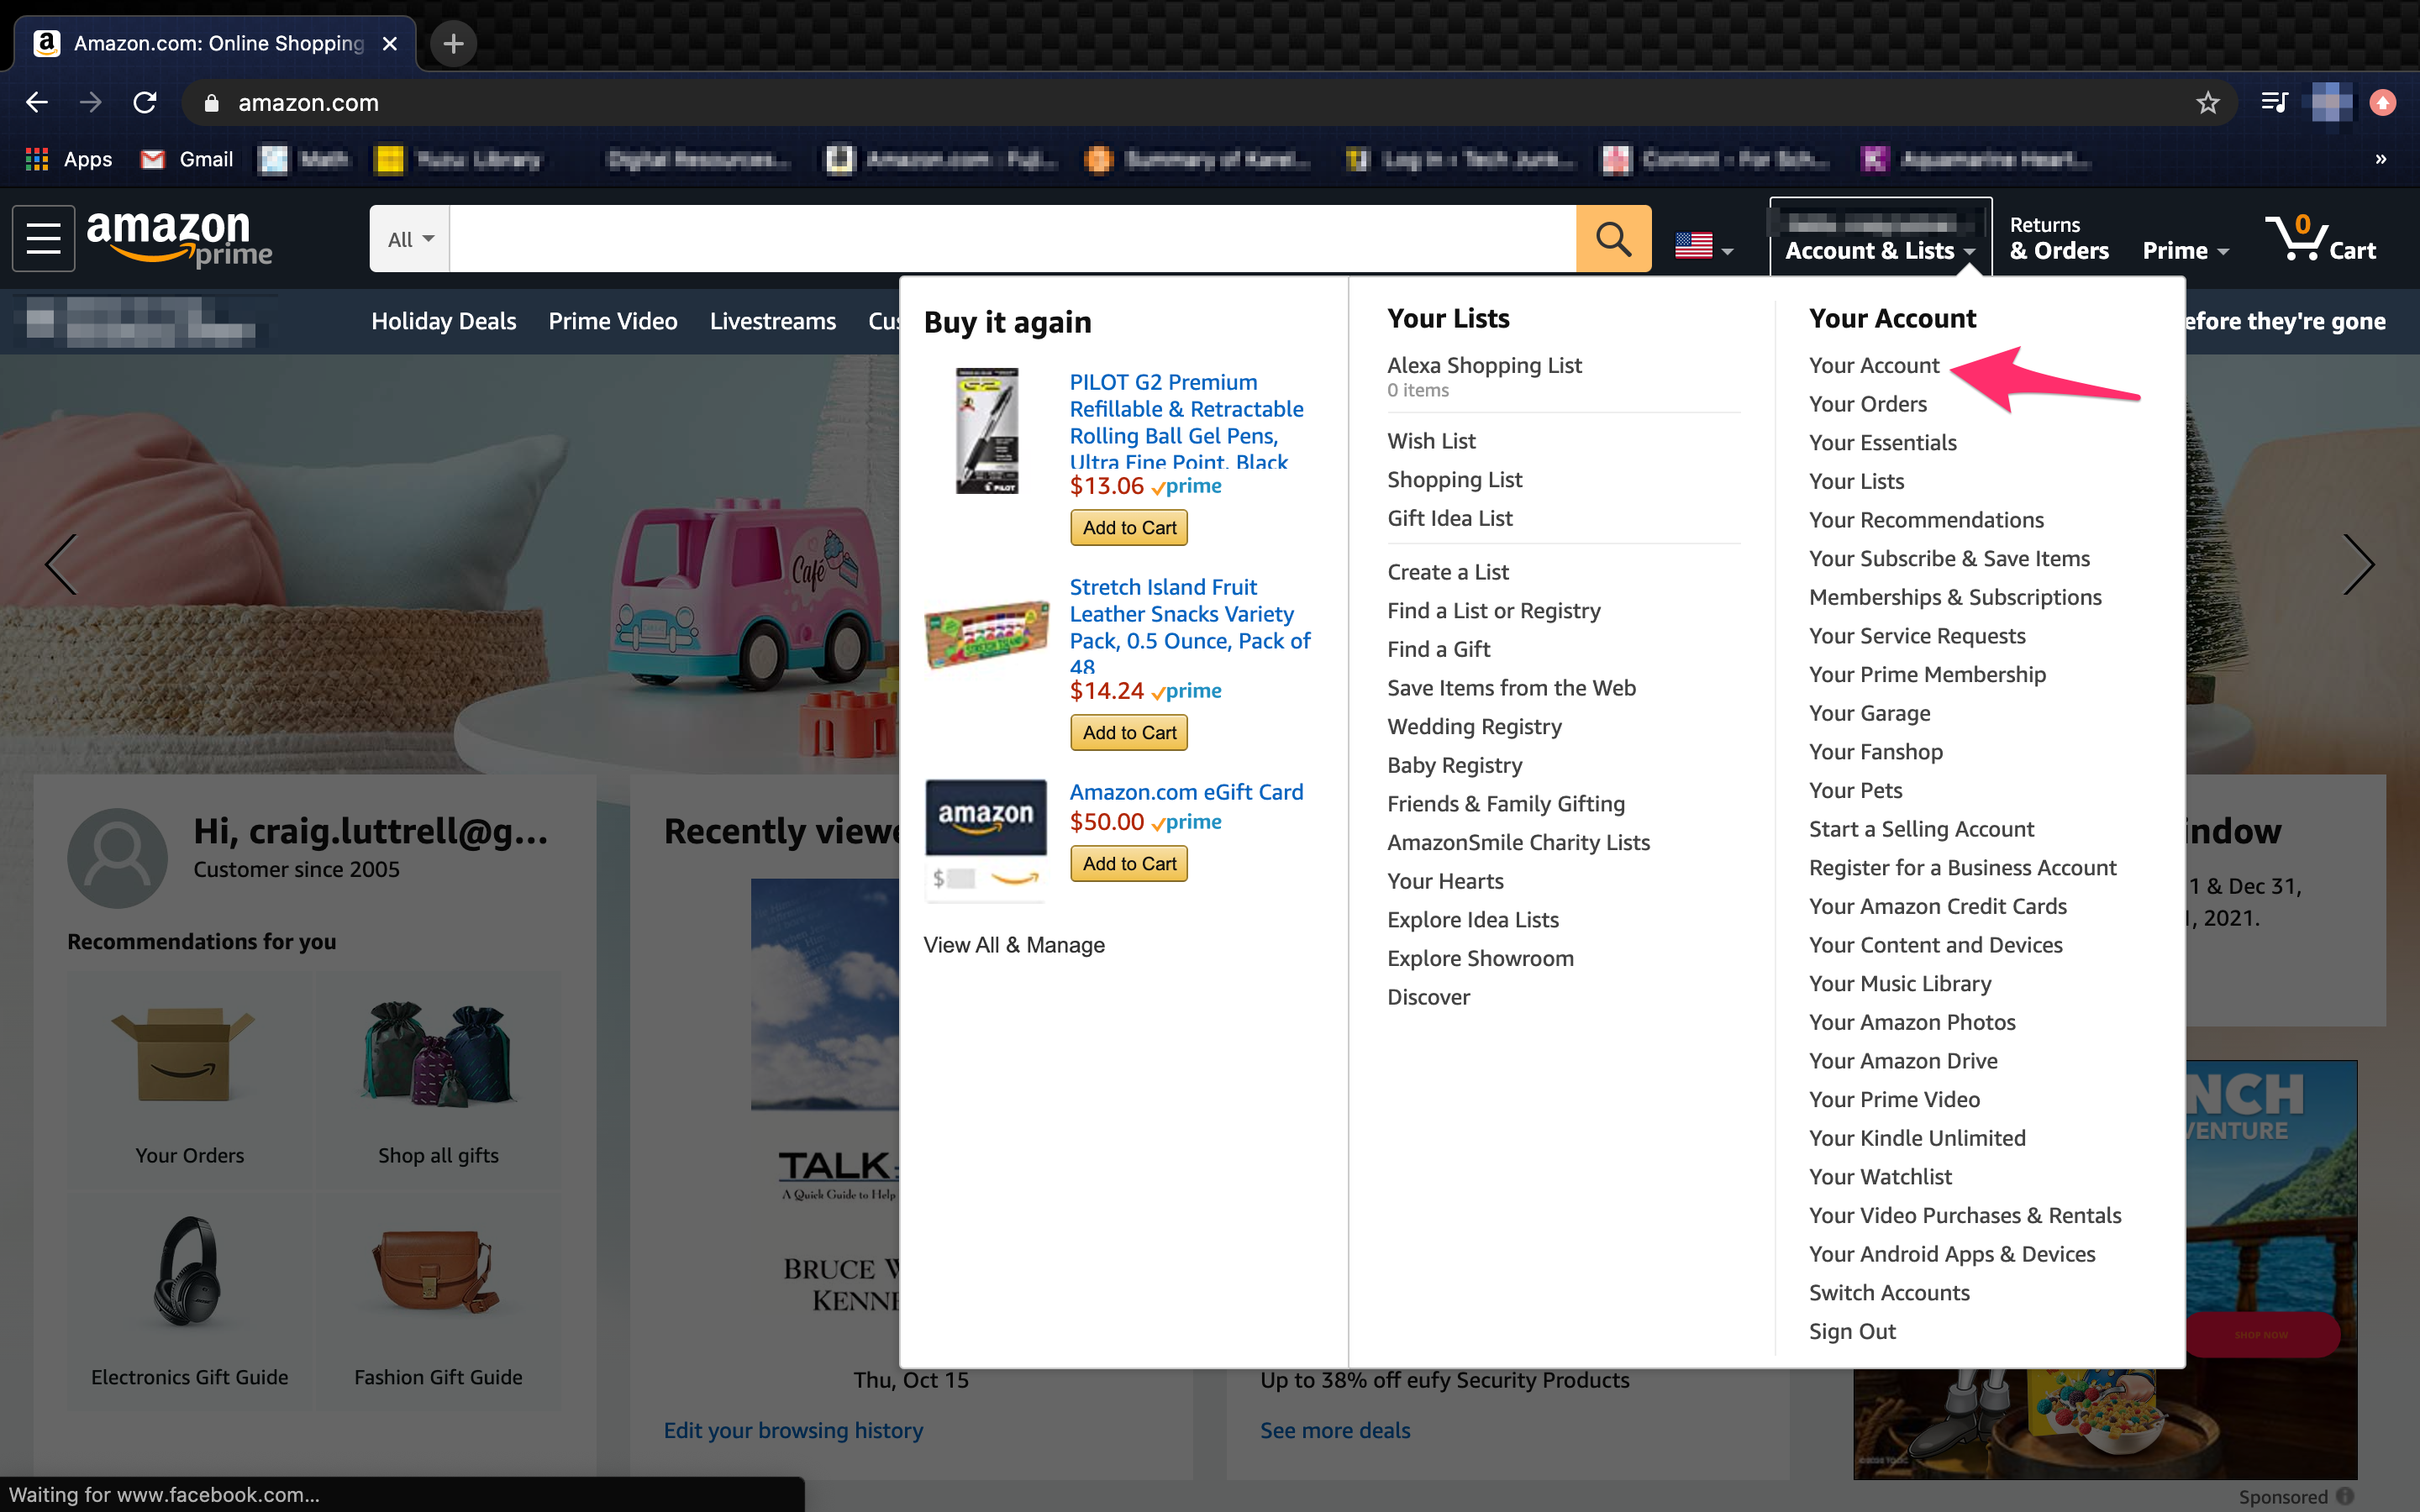Open the Chrome profile avatar
The image size is (2420, 1512).
point(2330,102)
